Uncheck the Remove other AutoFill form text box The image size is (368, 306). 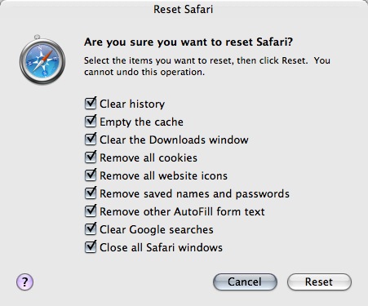pos(91,211)
